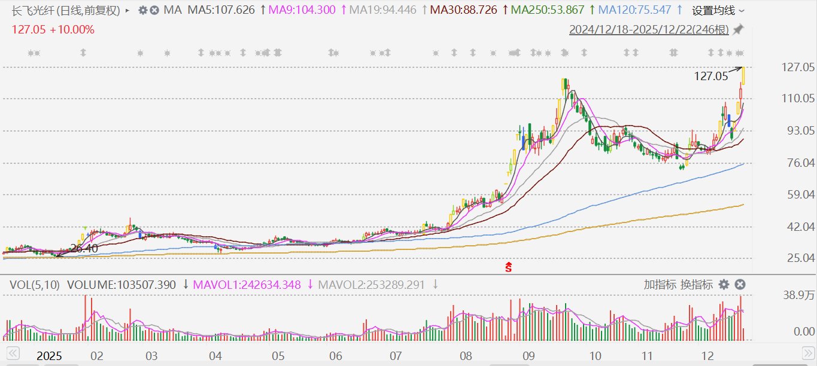
Task: Open MA indicator settings gear
Action: 142,10
